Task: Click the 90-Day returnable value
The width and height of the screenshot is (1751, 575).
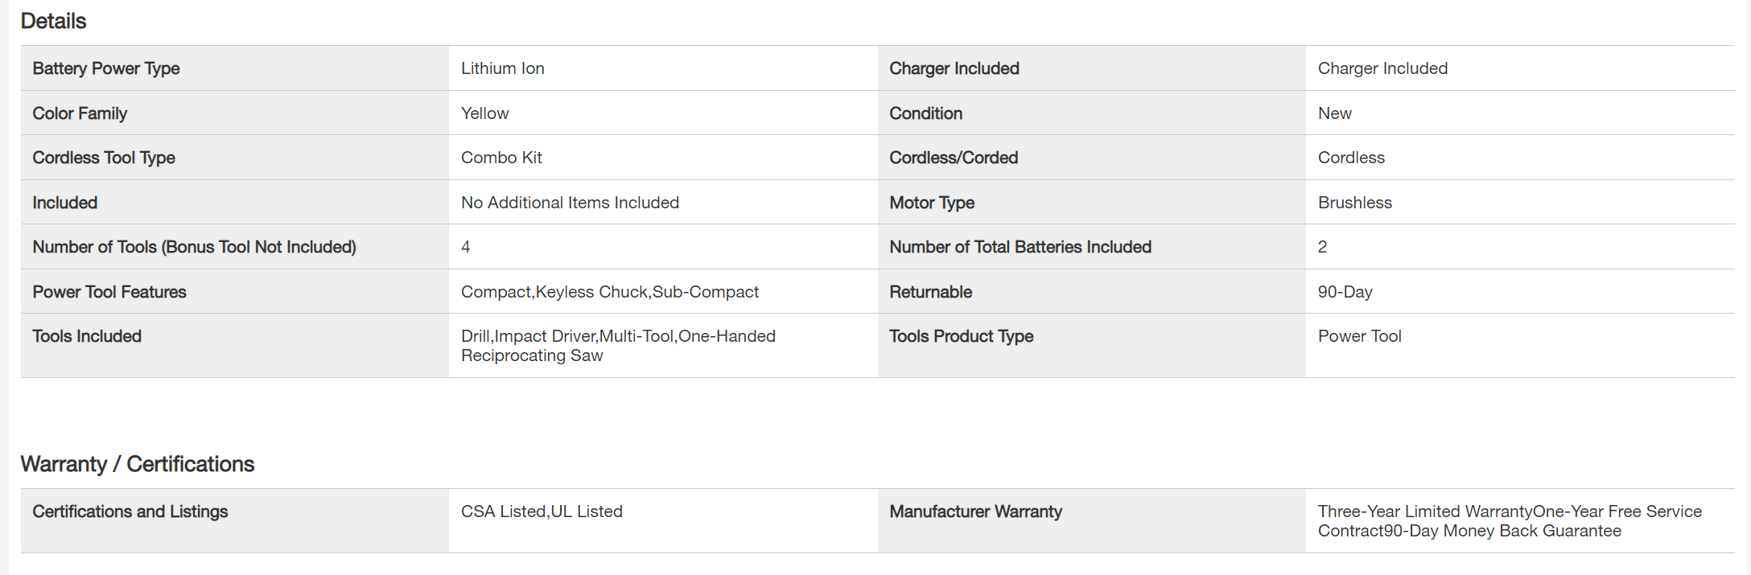Action: [1345, 292]
